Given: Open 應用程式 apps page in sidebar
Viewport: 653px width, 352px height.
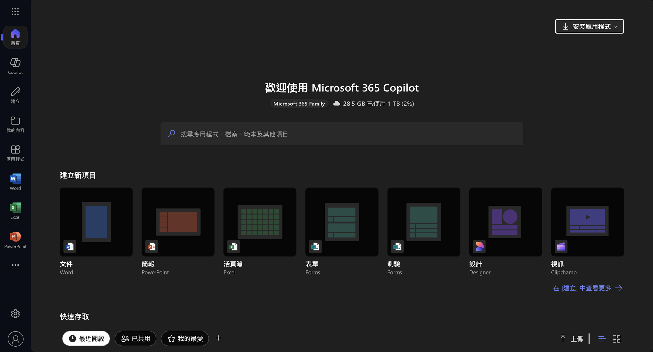Looking at the screenshot, I should [15, 153].
